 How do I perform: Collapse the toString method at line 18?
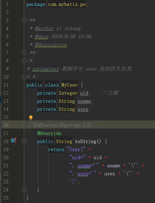click(x=24, y=141)
